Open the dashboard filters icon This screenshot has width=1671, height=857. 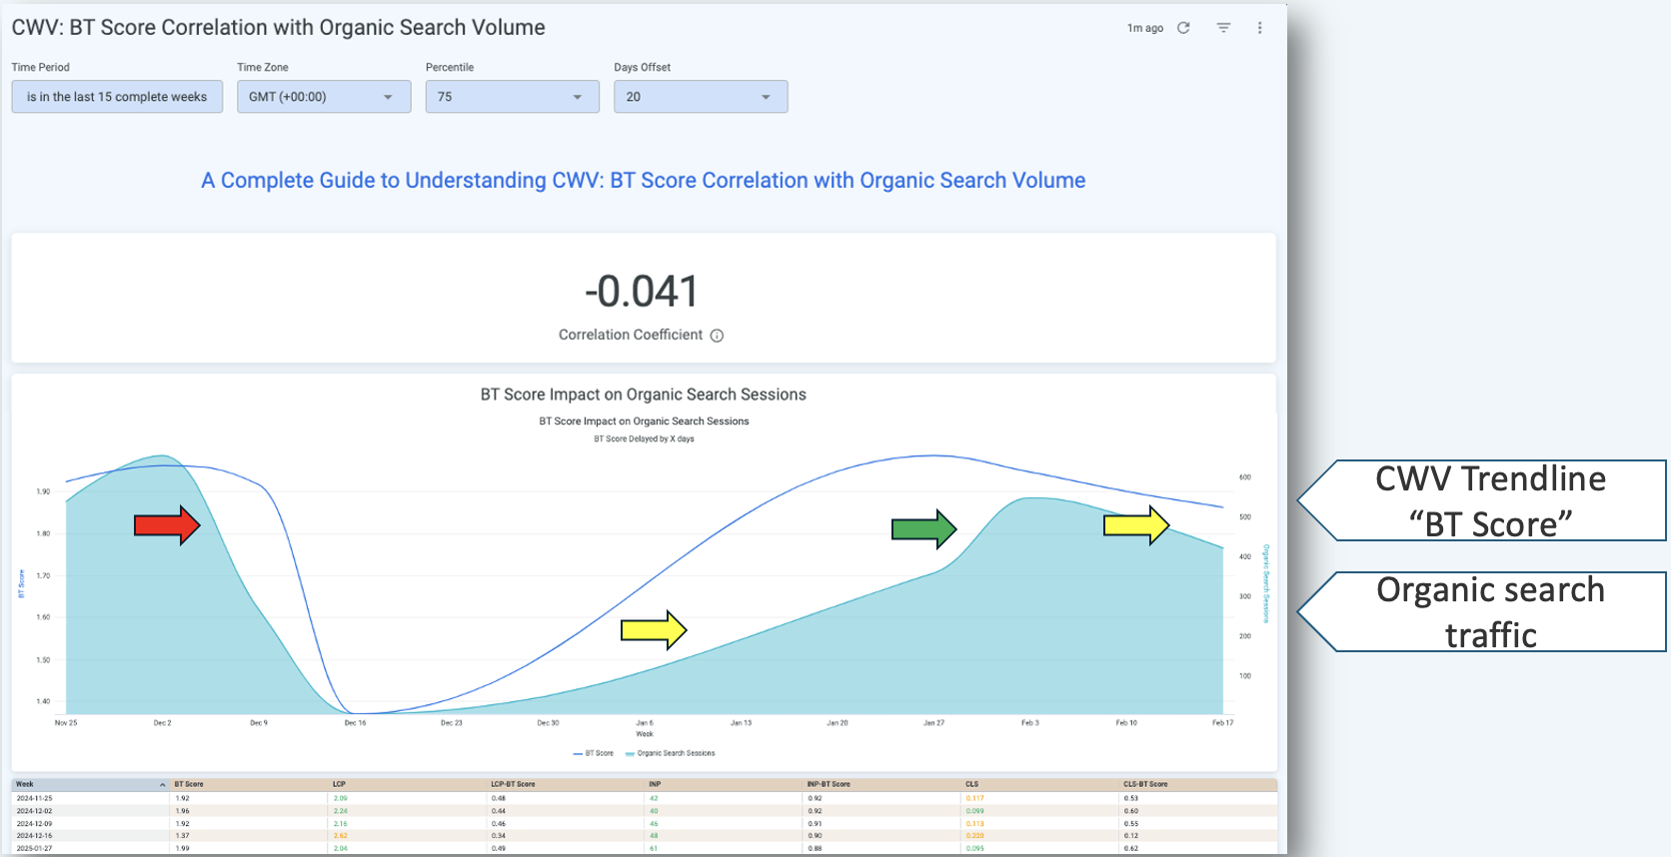1223,28
